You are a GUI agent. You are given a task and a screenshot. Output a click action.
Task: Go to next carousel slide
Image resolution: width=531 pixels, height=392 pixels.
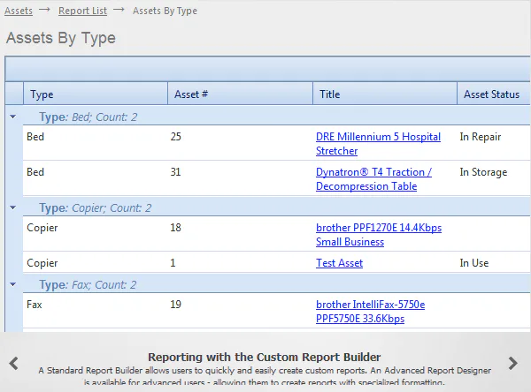(513, 364)
